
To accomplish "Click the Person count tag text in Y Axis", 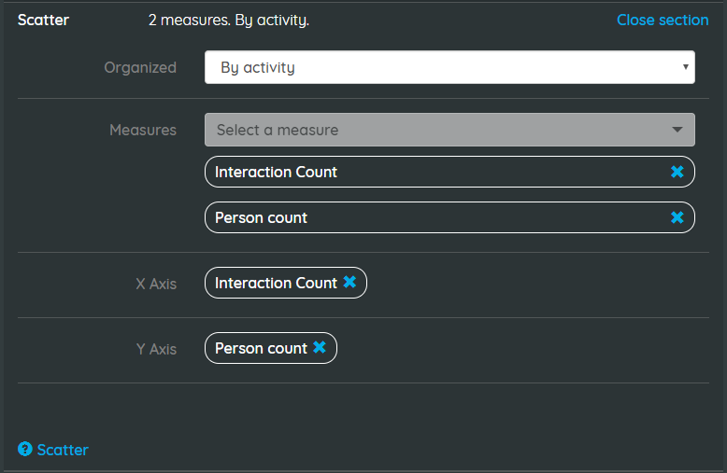I will coord(261,348).
